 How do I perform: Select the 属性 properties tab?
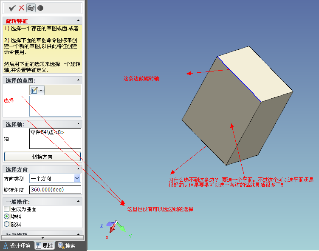point(44,245)
